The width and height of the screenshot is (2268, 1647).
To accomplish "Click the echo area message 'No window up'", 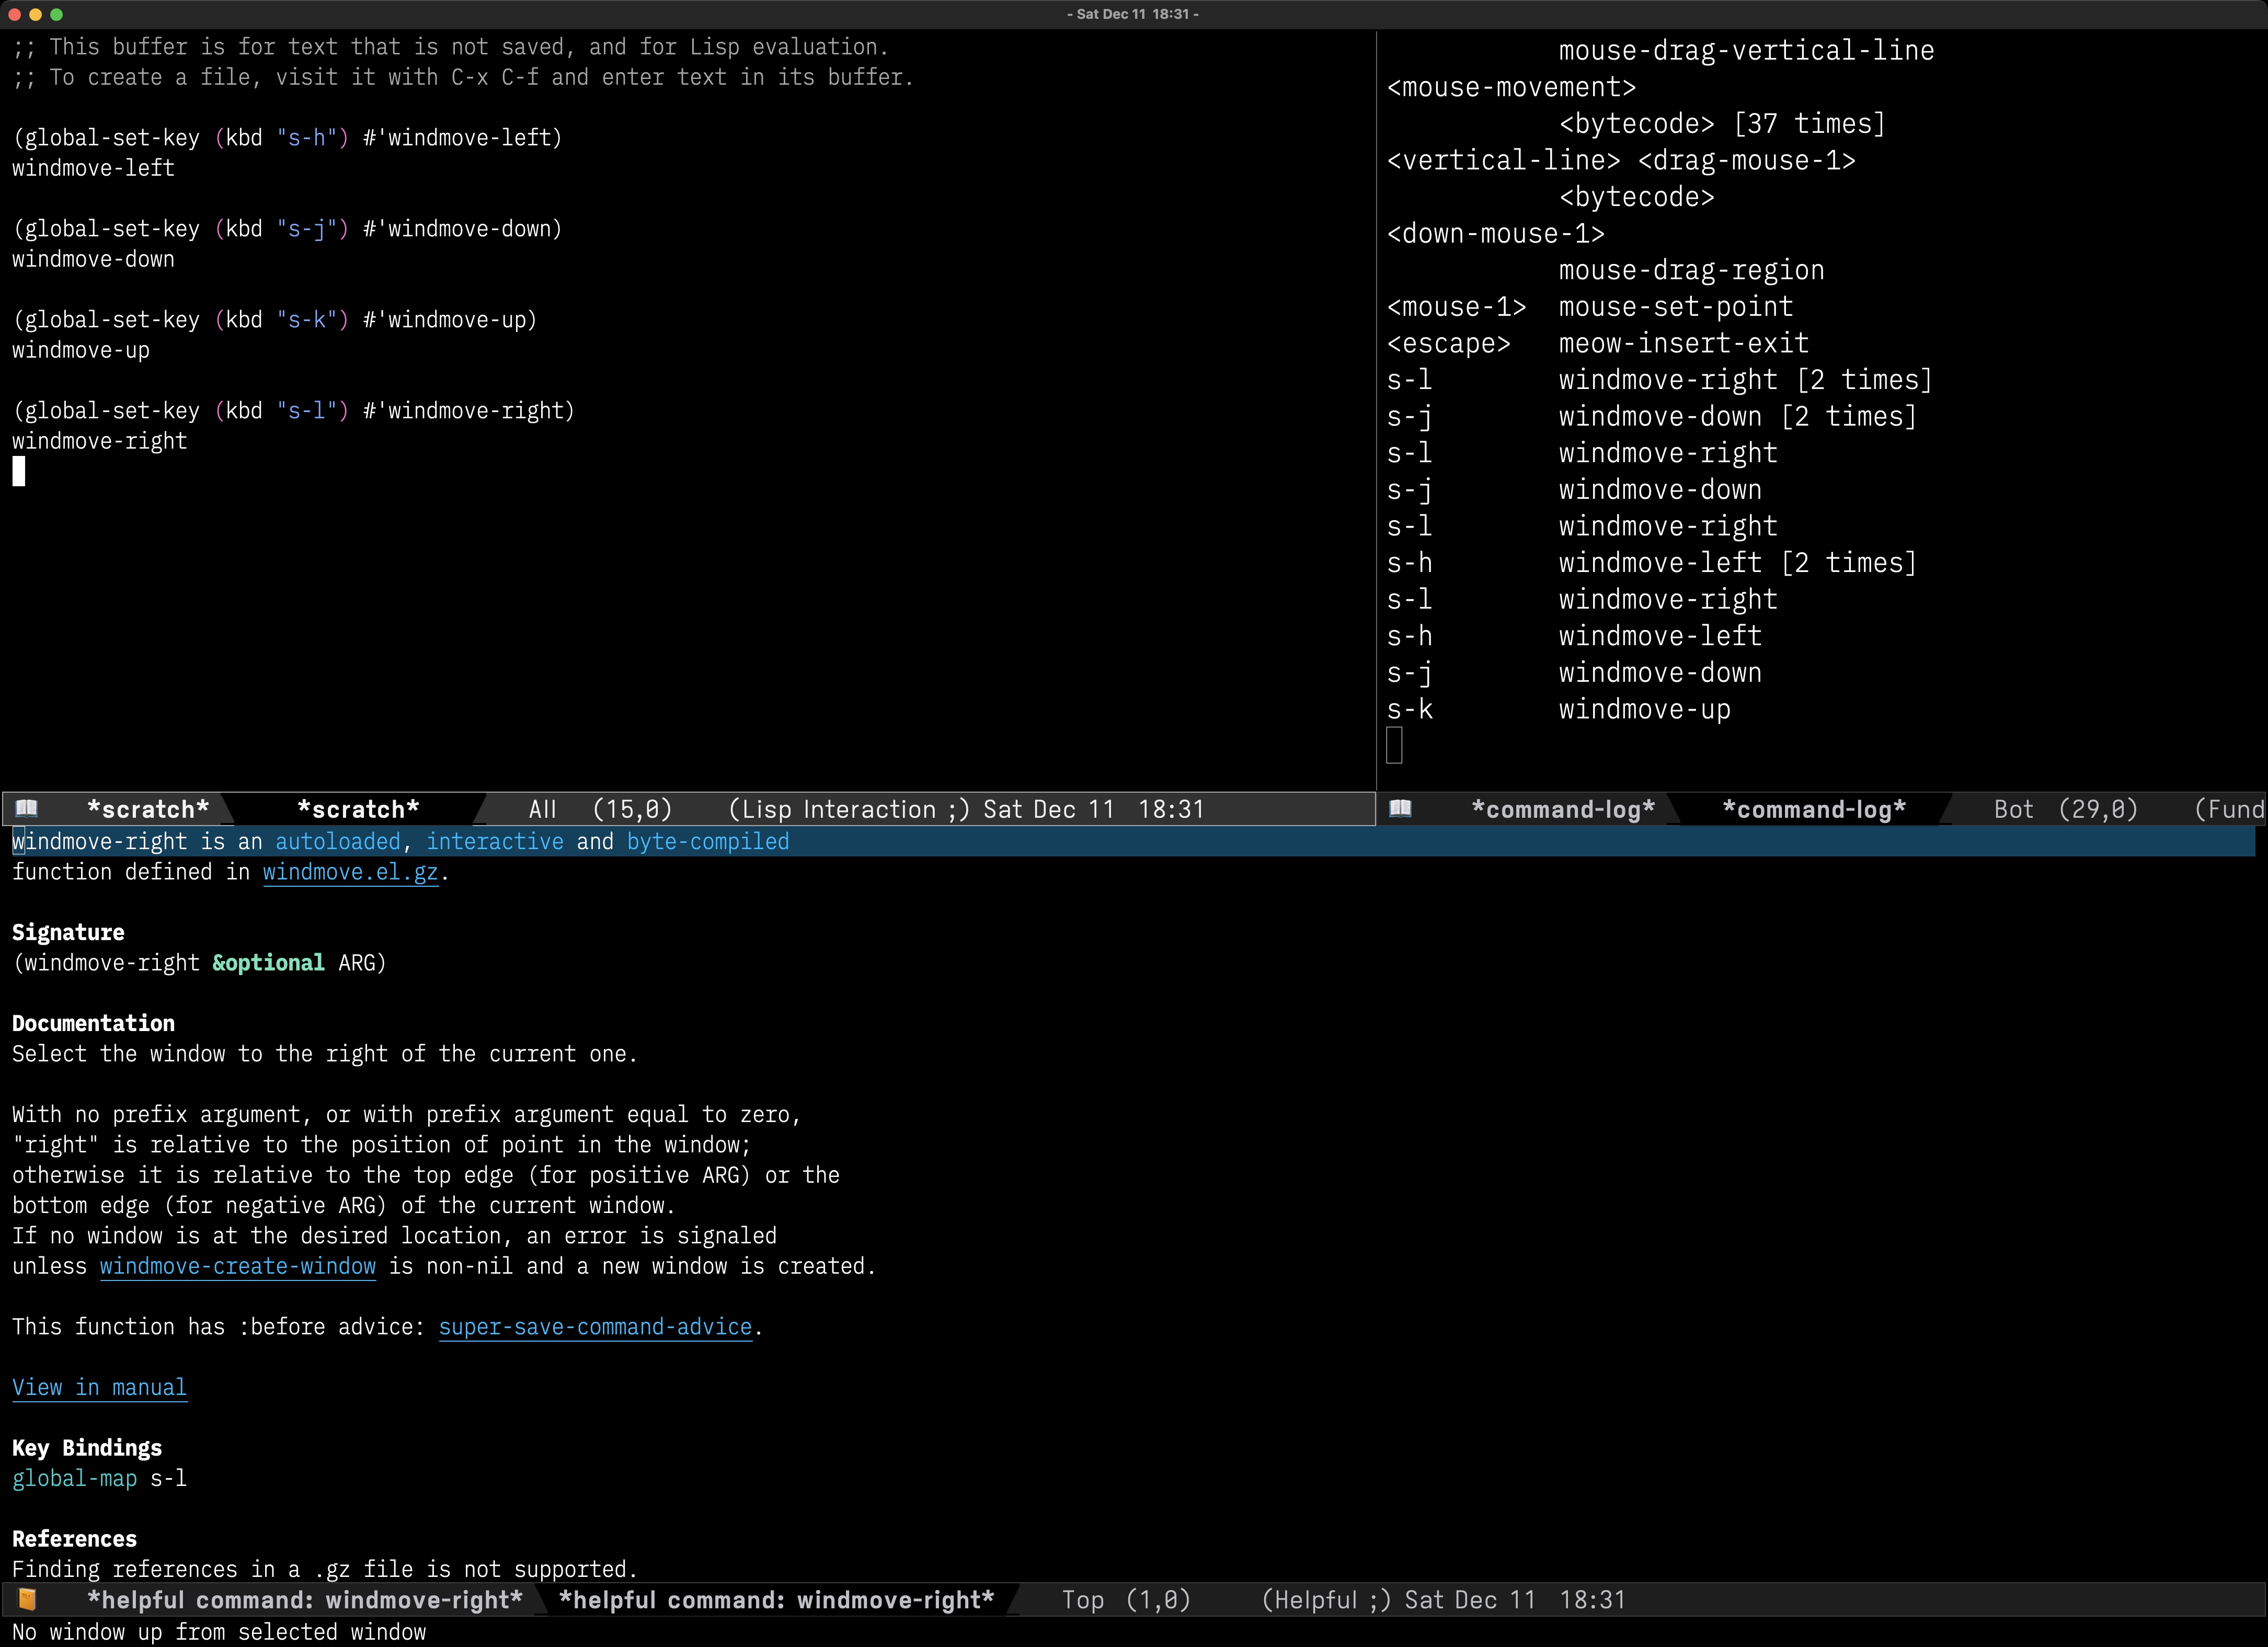I will tap(219, 1632).
